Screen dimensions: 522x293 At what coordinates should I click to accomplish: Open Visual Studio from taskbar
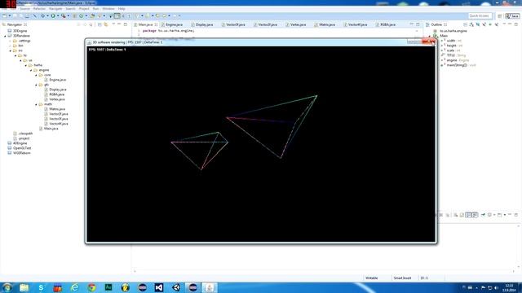click(159, 287)
